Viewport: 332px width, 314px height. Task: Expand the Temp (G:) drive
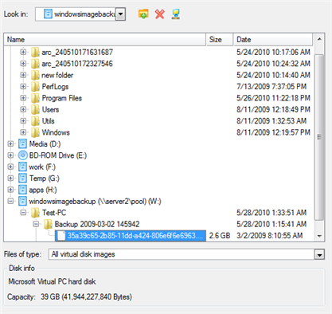pos(10,179)
